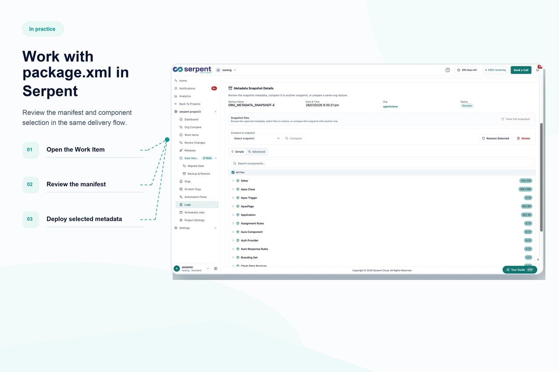
Task: Click the Dashboard gauge icon
Action: click(181, 119)
